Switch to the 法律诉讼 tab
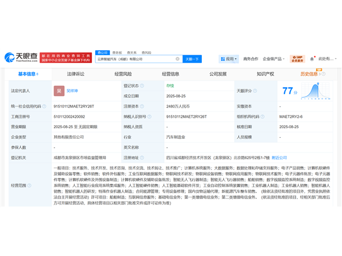The width and height of the screenshot is (342, 256). pyautogui.click(x=76, y=74)
